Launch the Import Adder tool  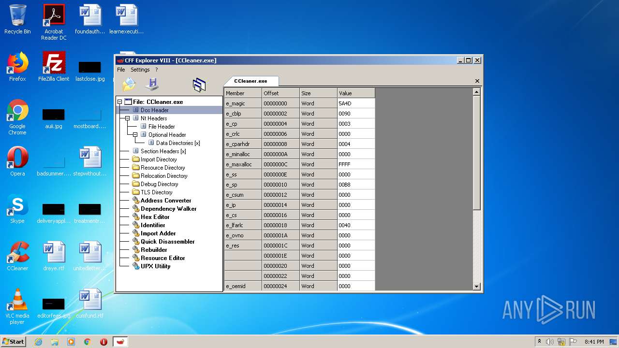158,233
